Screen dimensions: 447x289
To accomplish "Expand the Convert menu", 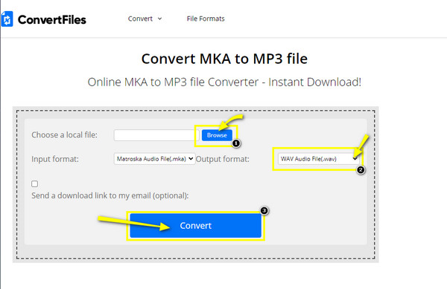I will (145, 19).
